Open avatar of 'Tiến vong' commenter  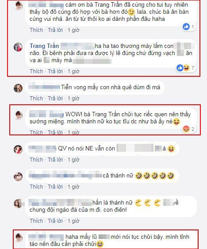[18, 88]
